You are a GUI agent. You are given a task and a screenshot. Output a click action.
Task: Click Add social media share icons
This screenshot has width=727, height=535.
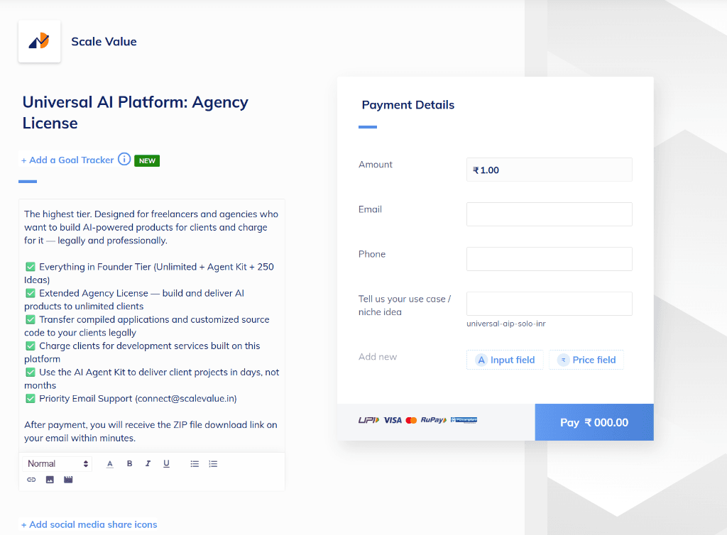89,524
